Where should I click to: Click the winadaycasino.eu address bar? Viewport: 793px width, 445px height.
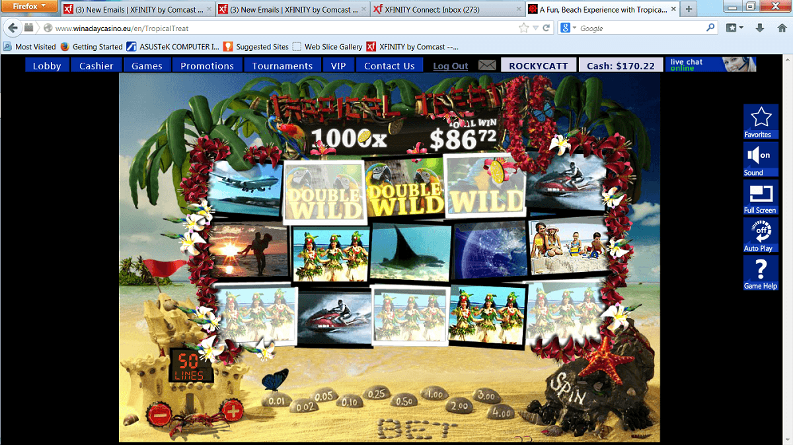pos(278,28)
